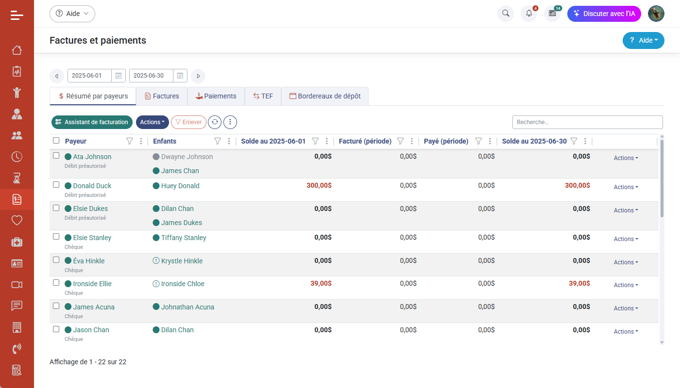The width and height of the screenshot is (680, 388).
Task: Open the Bordereaux de dépôt tab
Action: pyautogui.click(x=324, y=96)
